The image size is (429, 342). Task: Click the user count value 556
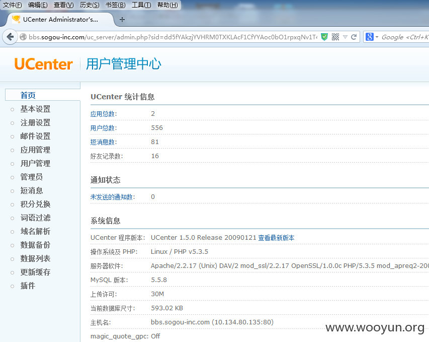pyautogui.click(x=157, y=128)
